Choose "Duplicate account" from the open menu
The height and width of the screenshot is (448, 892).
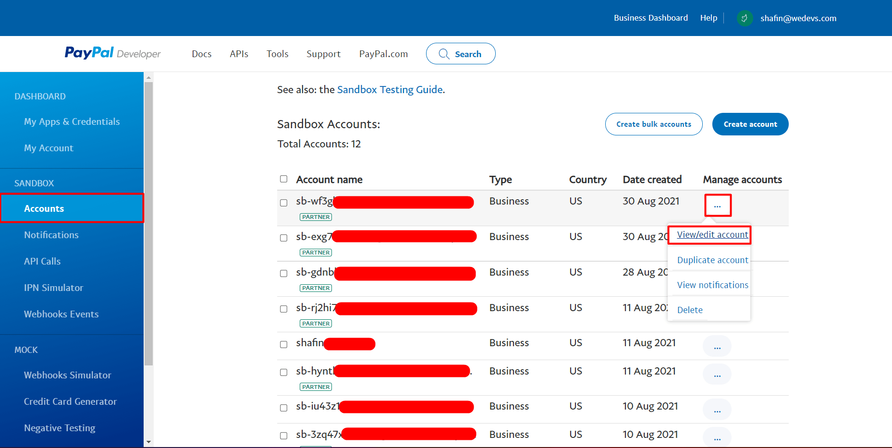point(712,260)
